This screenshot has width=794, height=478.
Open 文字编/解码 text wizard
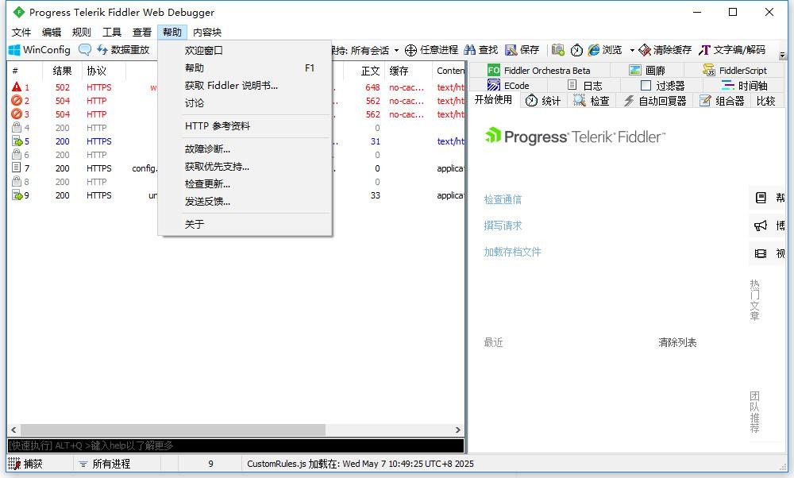(x=732, y=49)
